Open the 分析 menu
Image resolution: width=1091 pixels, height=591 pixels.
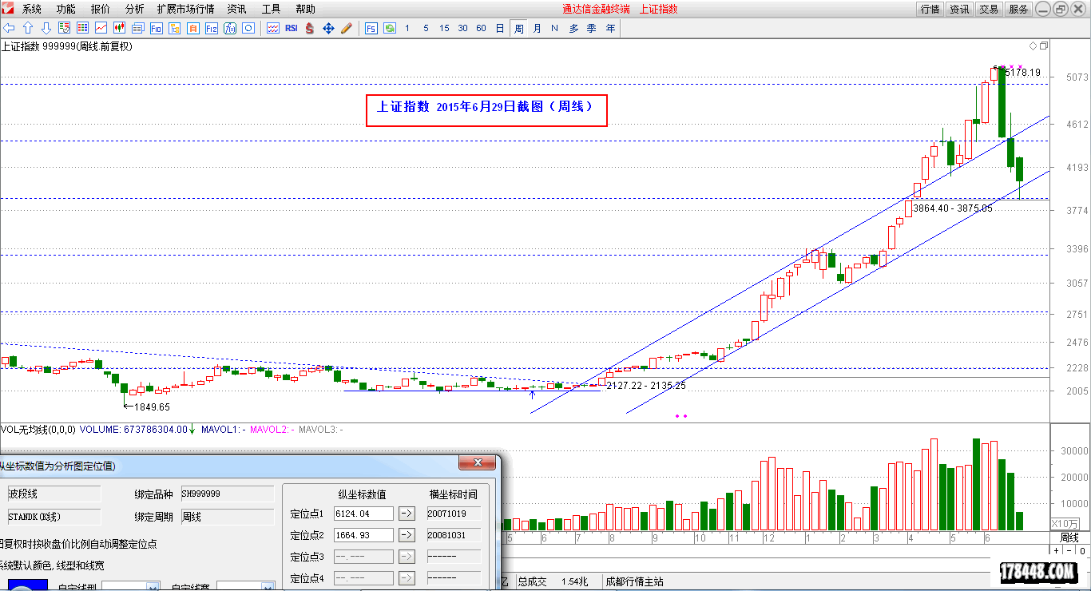[135, 9]
